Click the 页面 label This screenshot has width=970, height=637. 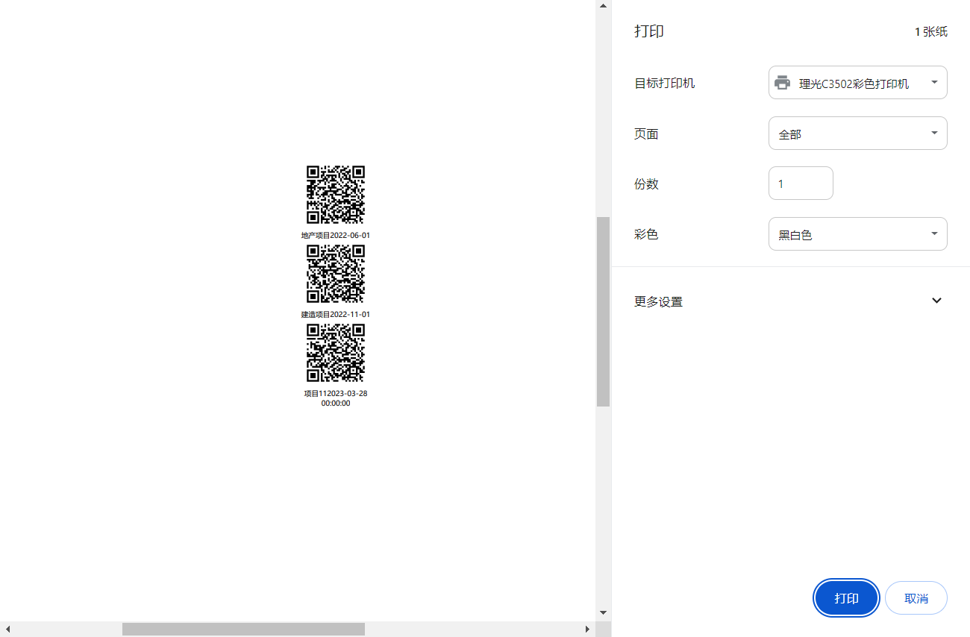[646, 134]
